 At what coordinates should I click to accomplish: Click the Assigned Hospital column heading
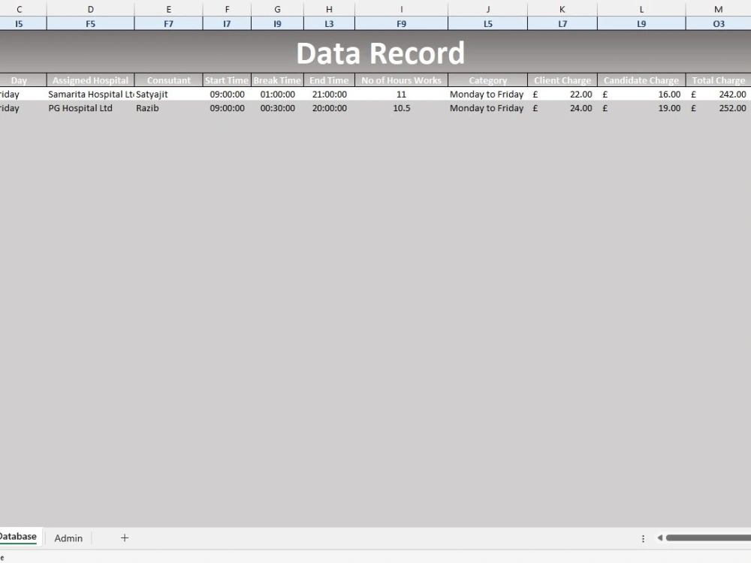point(89,80)
